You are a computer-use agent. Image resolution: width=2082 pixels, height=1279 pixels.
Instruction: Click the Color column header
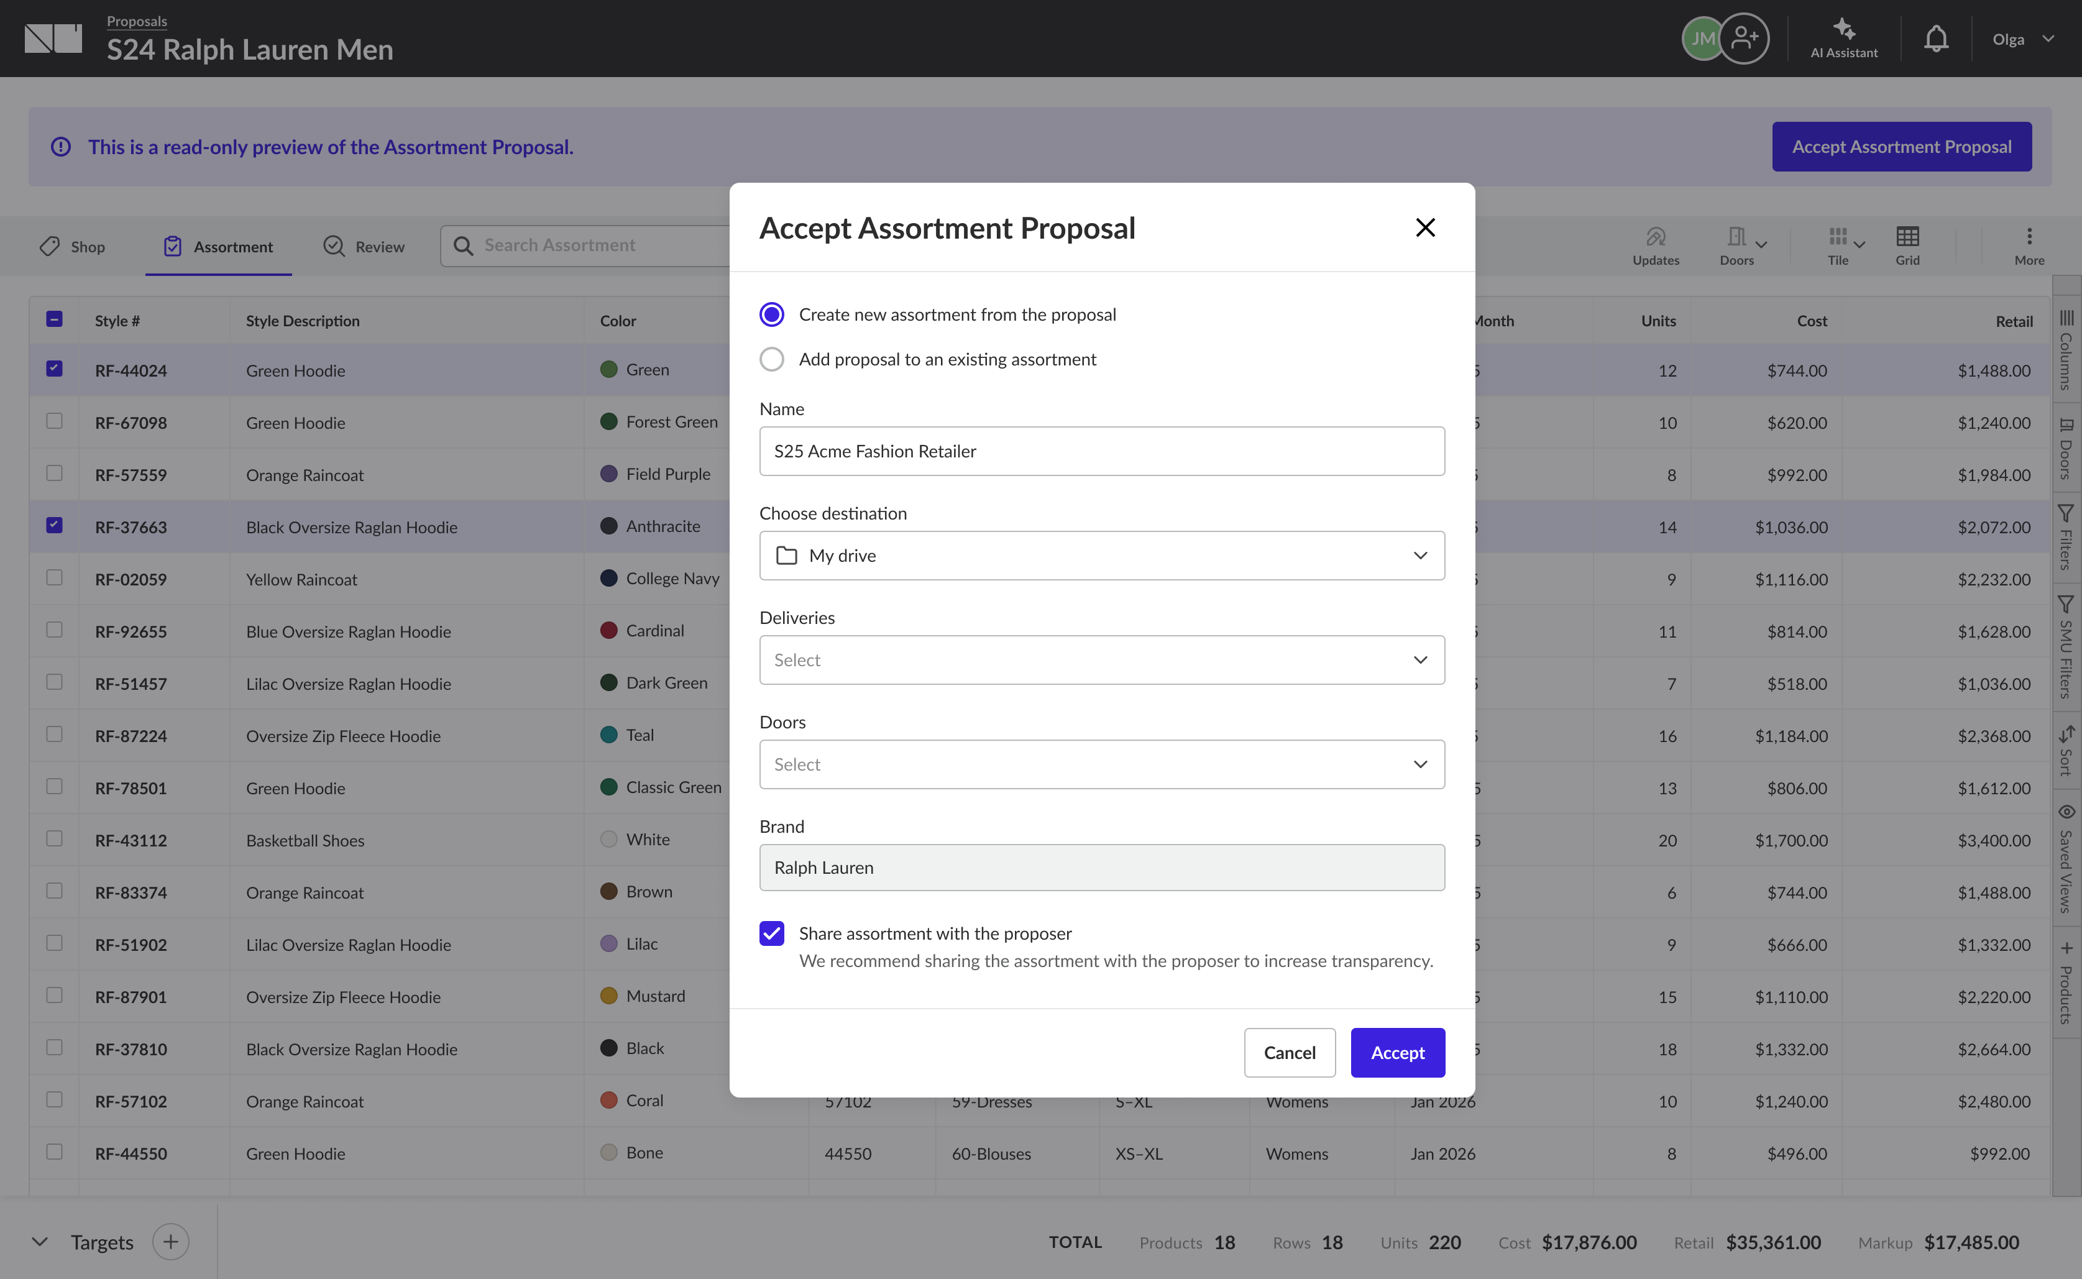pyautogui.click(x=618, y=321)
